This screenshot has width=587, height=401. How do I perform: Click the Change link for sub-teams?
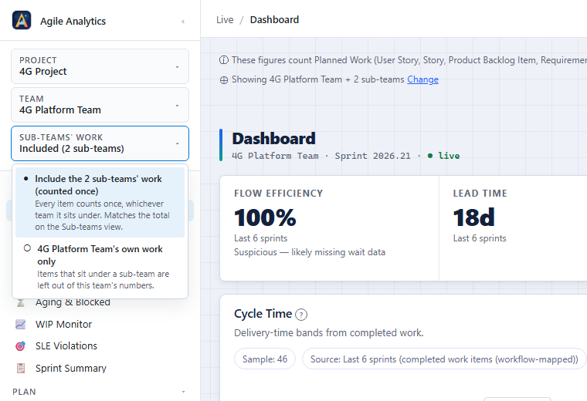[x=422, y=79]
